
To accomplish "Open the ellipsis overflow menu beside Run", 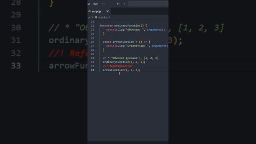I will click(104, 4).
